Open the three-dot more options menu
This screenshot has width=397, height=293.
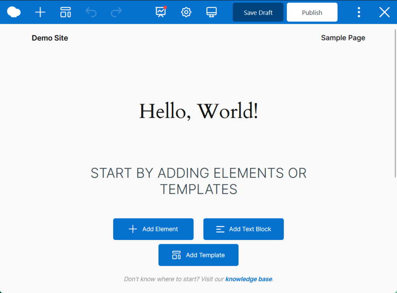[359, 12]
